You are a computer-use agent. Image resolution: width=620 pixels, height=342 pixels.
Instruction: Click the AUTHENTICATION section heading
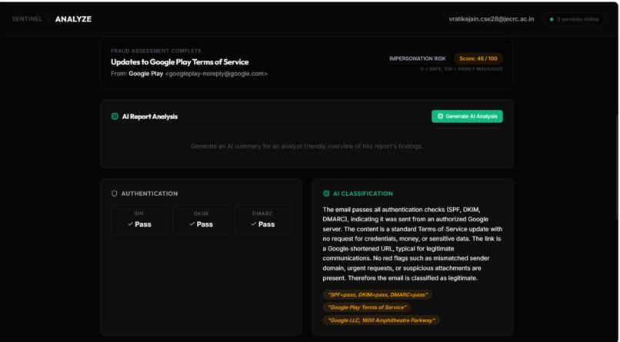149,194
